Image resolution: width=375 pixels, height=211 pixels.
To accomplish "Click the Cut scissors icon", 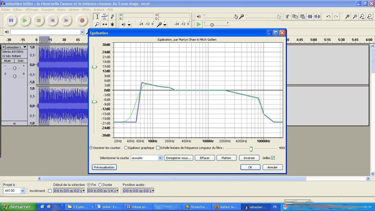I will [287, 16].
